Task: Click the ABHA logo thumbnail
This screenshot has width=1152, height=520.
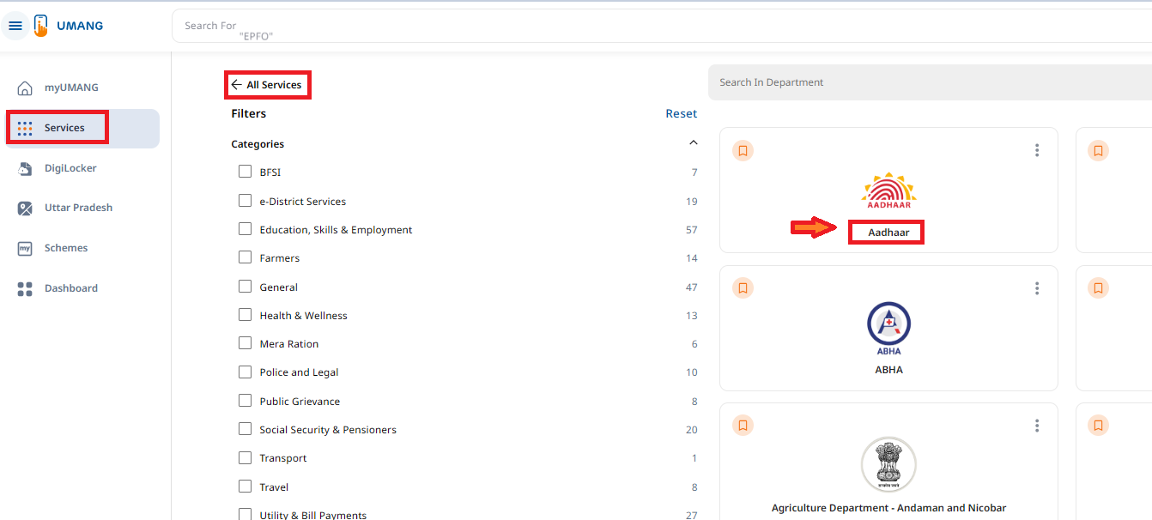Action: click(888, 328)
